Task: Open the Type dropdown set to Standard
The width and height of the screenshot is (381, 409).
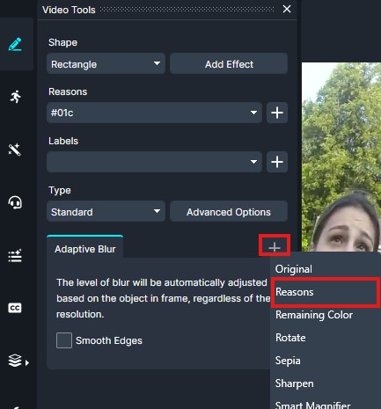Action: click(106, 211)
